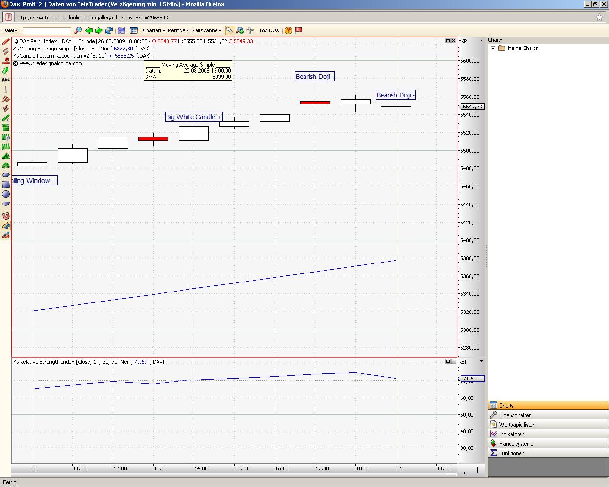Open the Handelssysteme panel
The image size is (609, 487).
coord(516,444)
